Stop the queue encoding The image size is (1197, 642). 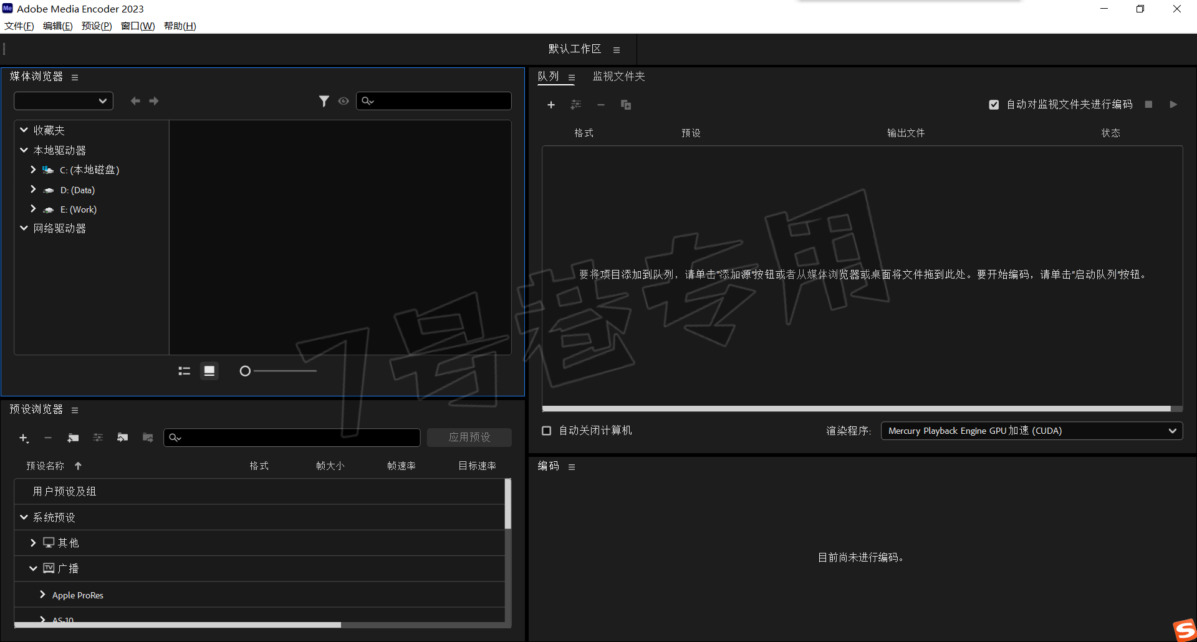1148,105
